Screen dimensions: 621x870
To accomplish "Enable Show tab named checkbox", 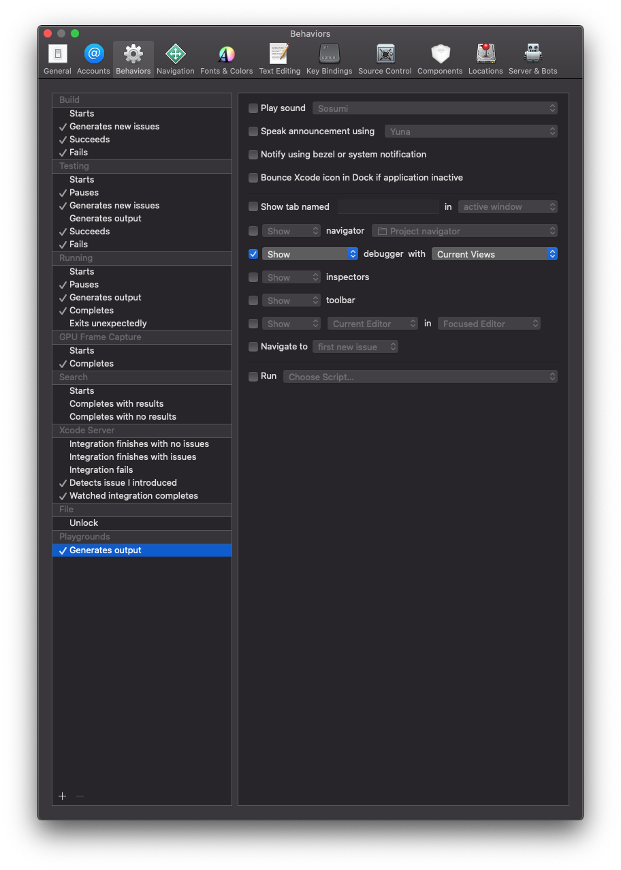I will (253, 206).
